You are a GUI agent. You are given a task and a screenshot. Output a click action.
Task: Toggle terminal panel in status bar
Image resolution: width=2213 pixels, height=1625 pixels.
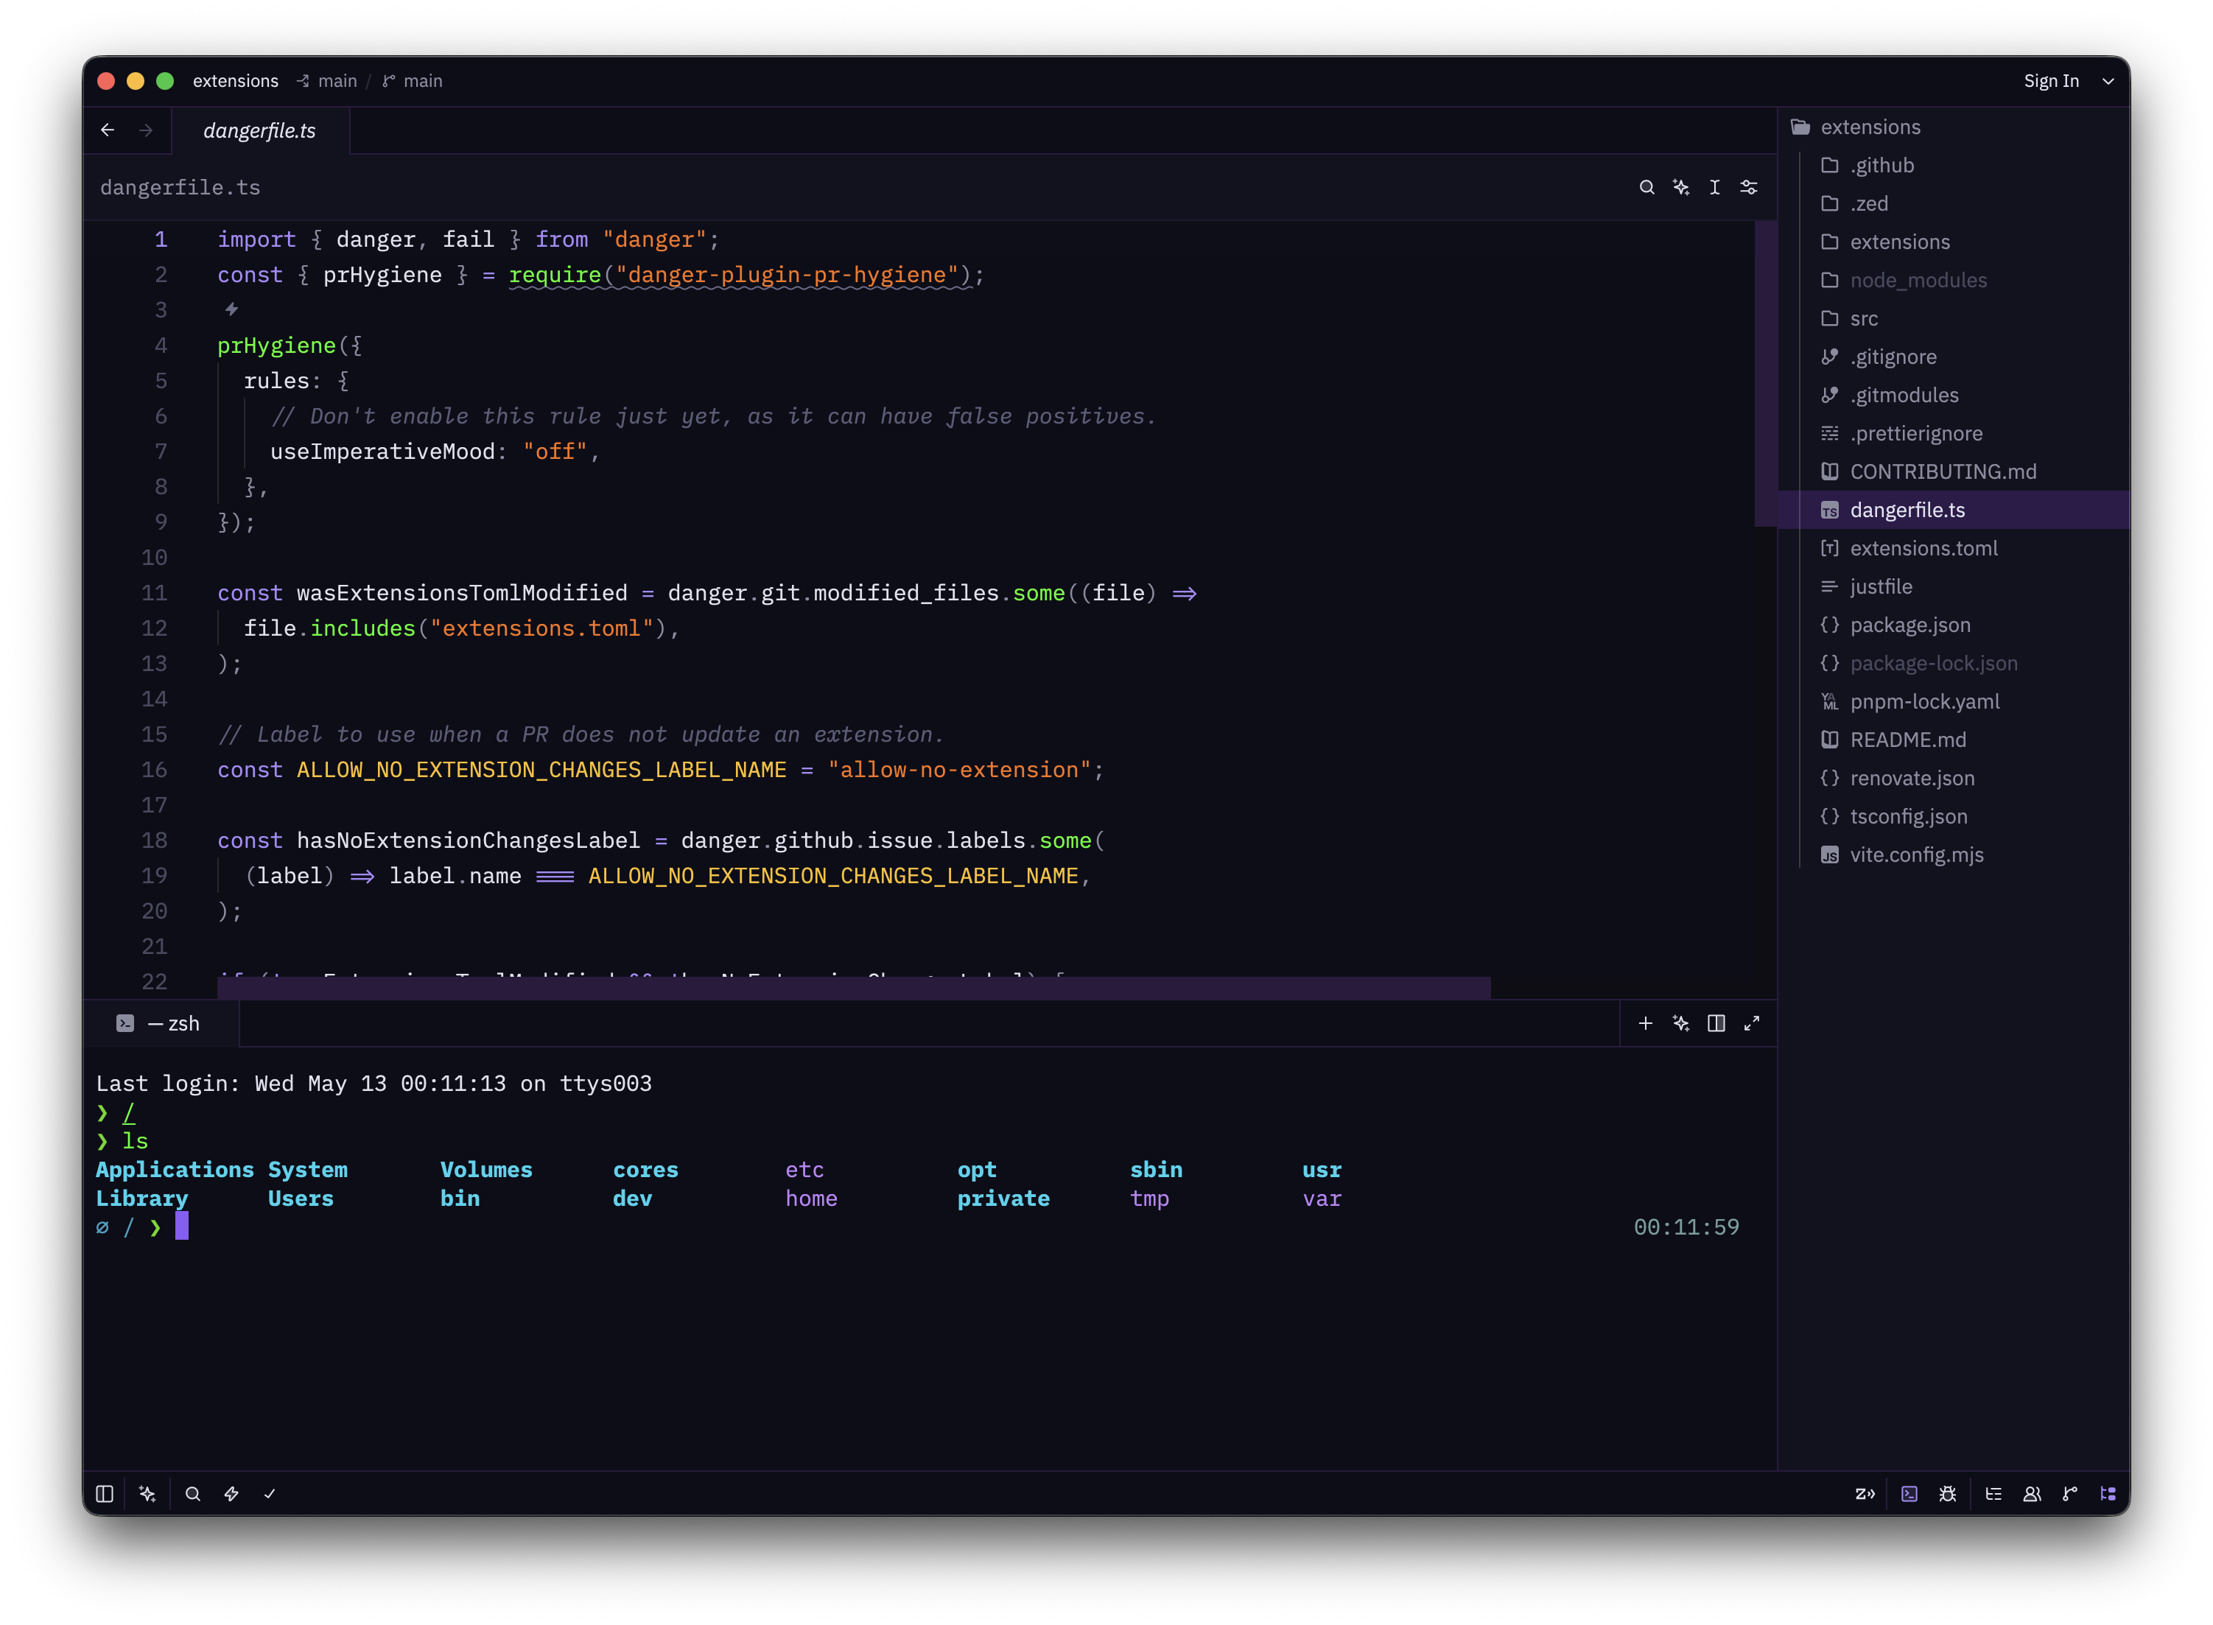pos(1909,1494)
